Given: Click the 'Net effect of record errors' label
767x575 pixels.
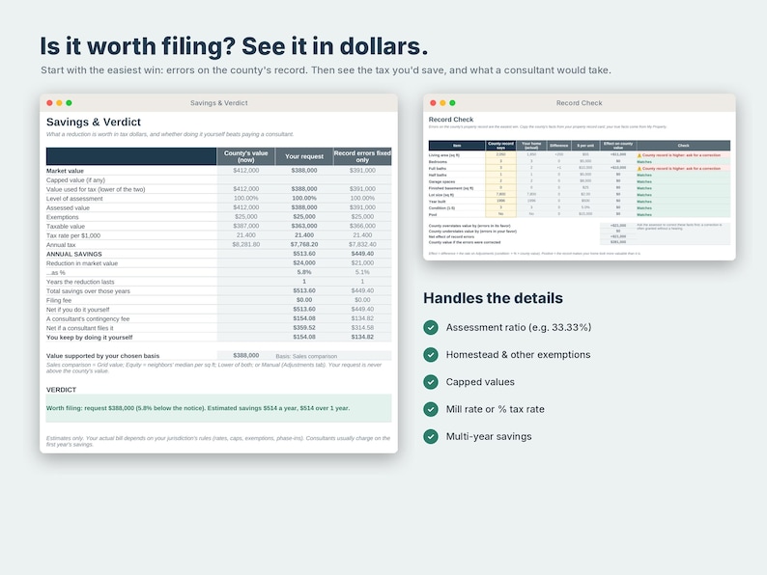Looking at the screenshot, I should [451, 237].
